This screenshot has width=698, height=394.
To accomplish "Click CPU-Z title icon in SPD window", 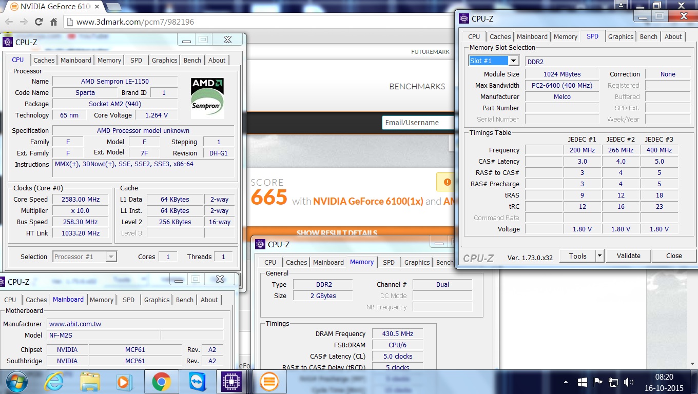I will [464, 18].
